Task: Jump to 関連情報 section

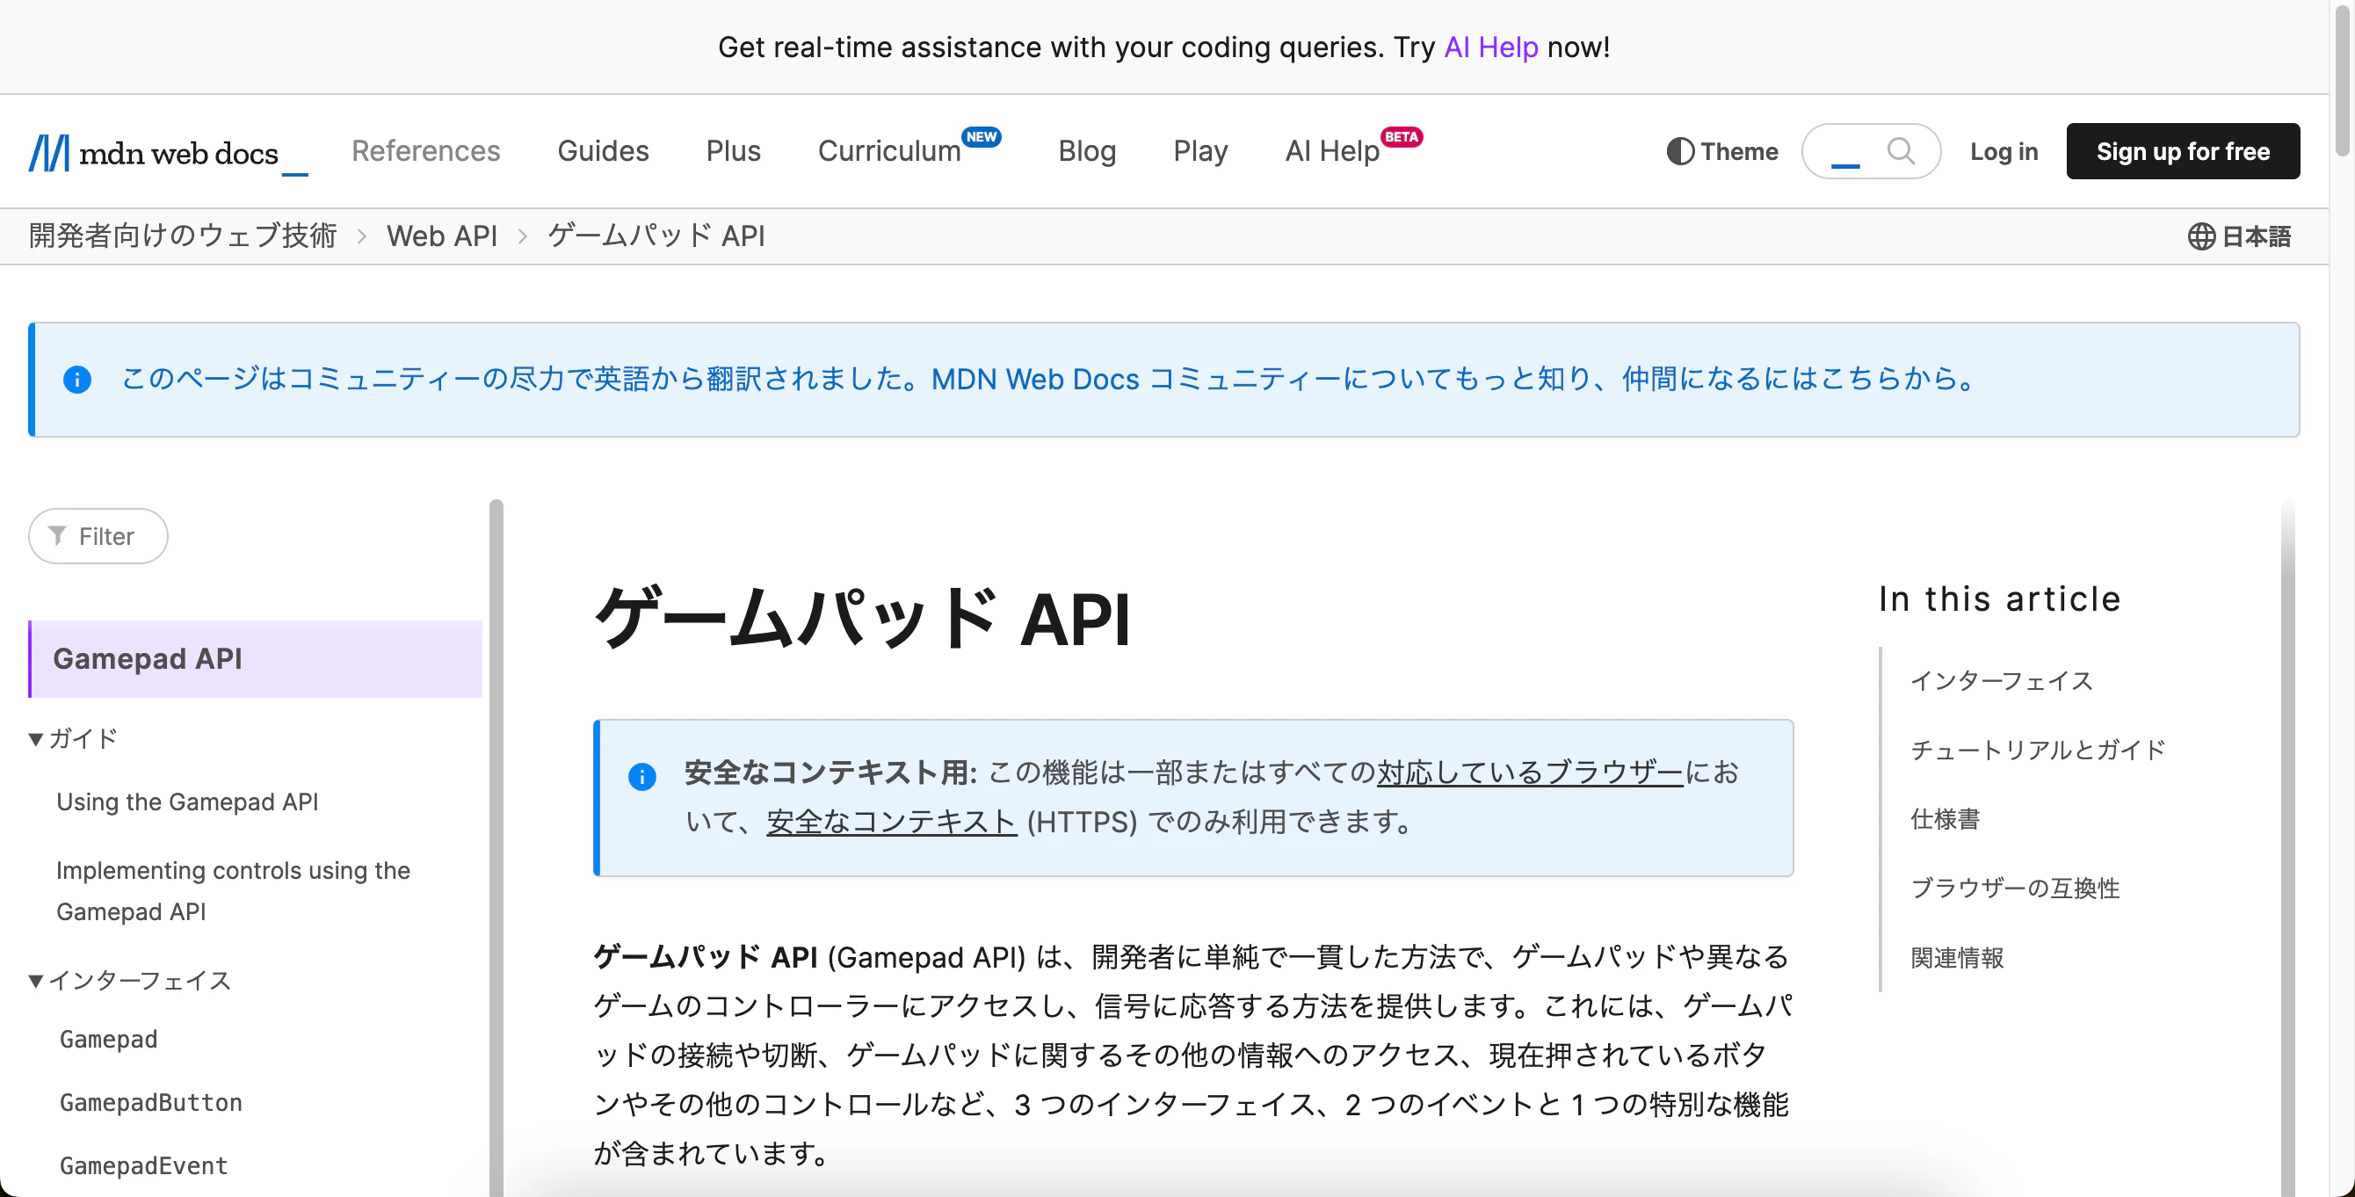Action: pyautogui.click(x=1956, y=958)
